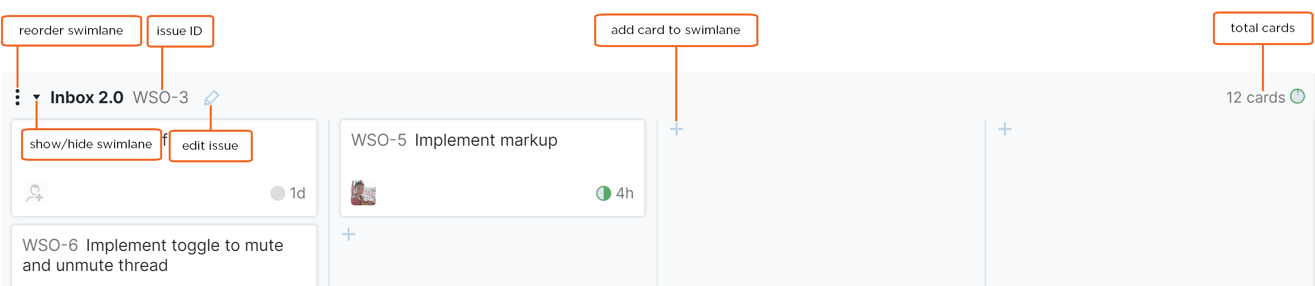This screenshot has height=286, width=1315.
Task: Click the half-green progress circle beside 4h
Action: click(x=603, y=193)
